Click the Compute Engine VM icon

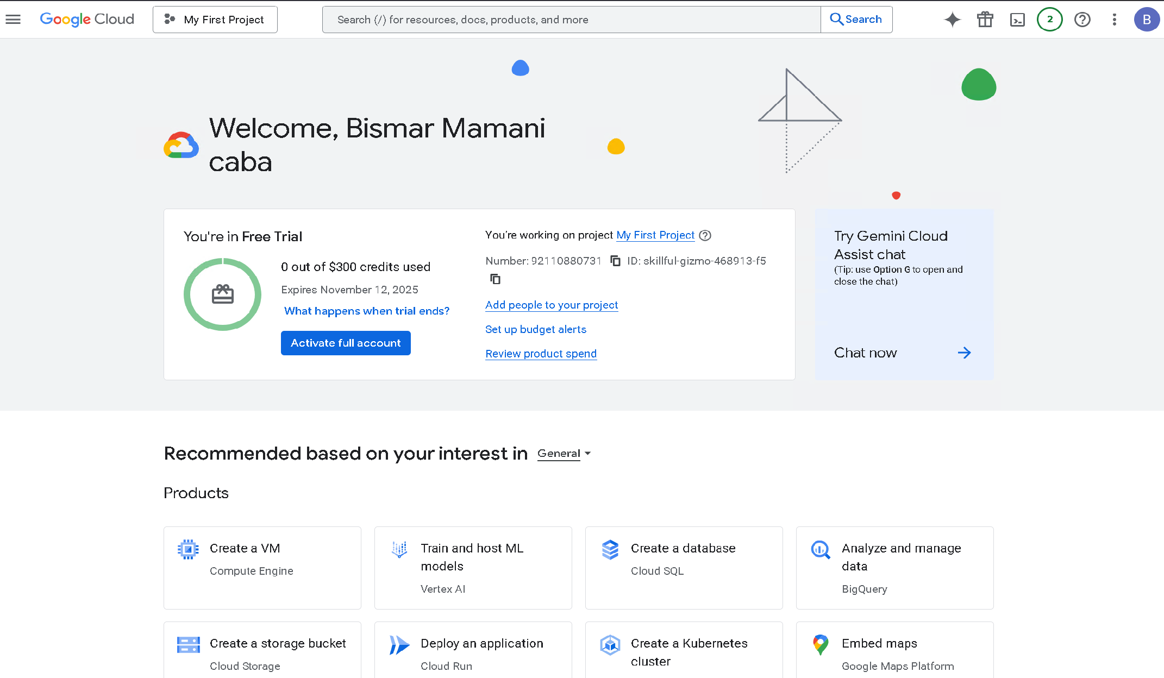tap(188, 549)
